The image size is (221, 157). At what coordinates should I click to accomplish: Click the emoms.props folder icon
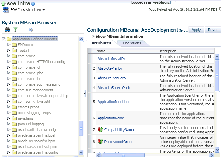[14, 107]
